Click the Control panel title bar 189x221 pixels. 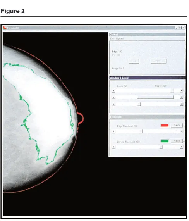[x=147, y=35]
